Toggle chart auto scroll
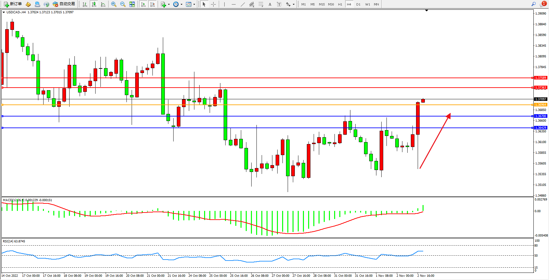 coord(143,4)
